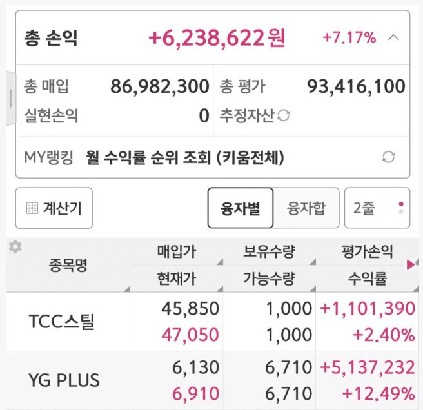The height and width of the screenshot is (410, 423).
Task: Refresh MY랭킹 monthly return ranking
Action: [388, 157]
